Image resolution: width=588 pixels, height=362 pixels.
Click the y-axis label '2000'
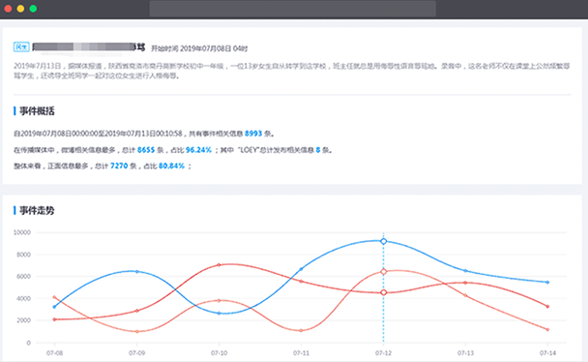pos(23,320)
